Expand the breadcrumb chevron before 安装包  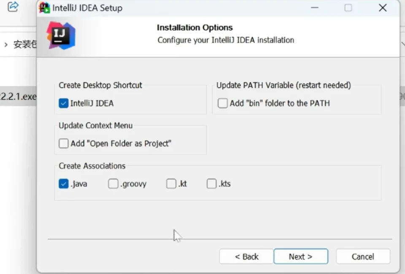point(6,45)
